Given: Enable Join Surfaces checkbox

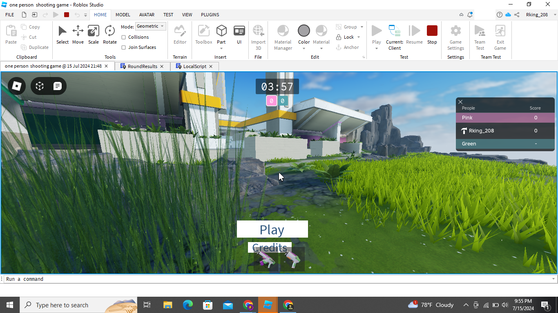Looking at the screenshot, I should (x=124, y=47).
